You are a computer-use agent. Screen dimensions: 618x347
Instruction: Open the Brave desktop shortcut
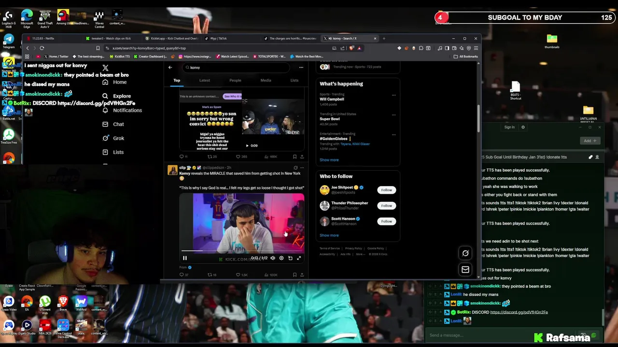(x=63, y=304)
